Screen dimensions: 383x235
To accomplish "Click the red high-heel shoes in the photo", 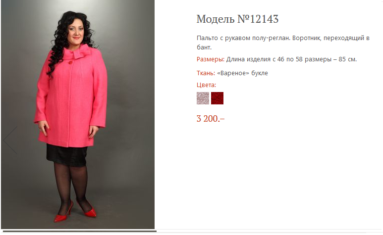I will click(x=75, y=211).
